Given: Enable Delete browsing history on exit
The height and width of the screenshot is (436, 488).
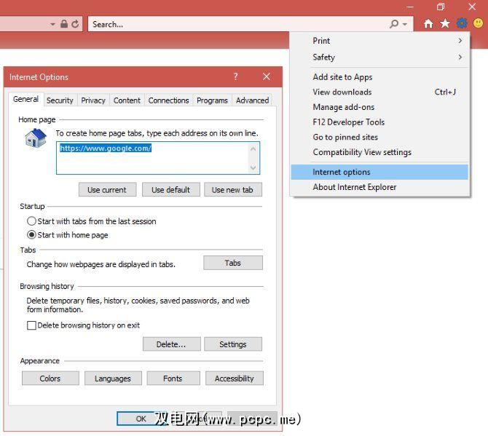Looking at the screenshot, I should click(x=31, y=325).
